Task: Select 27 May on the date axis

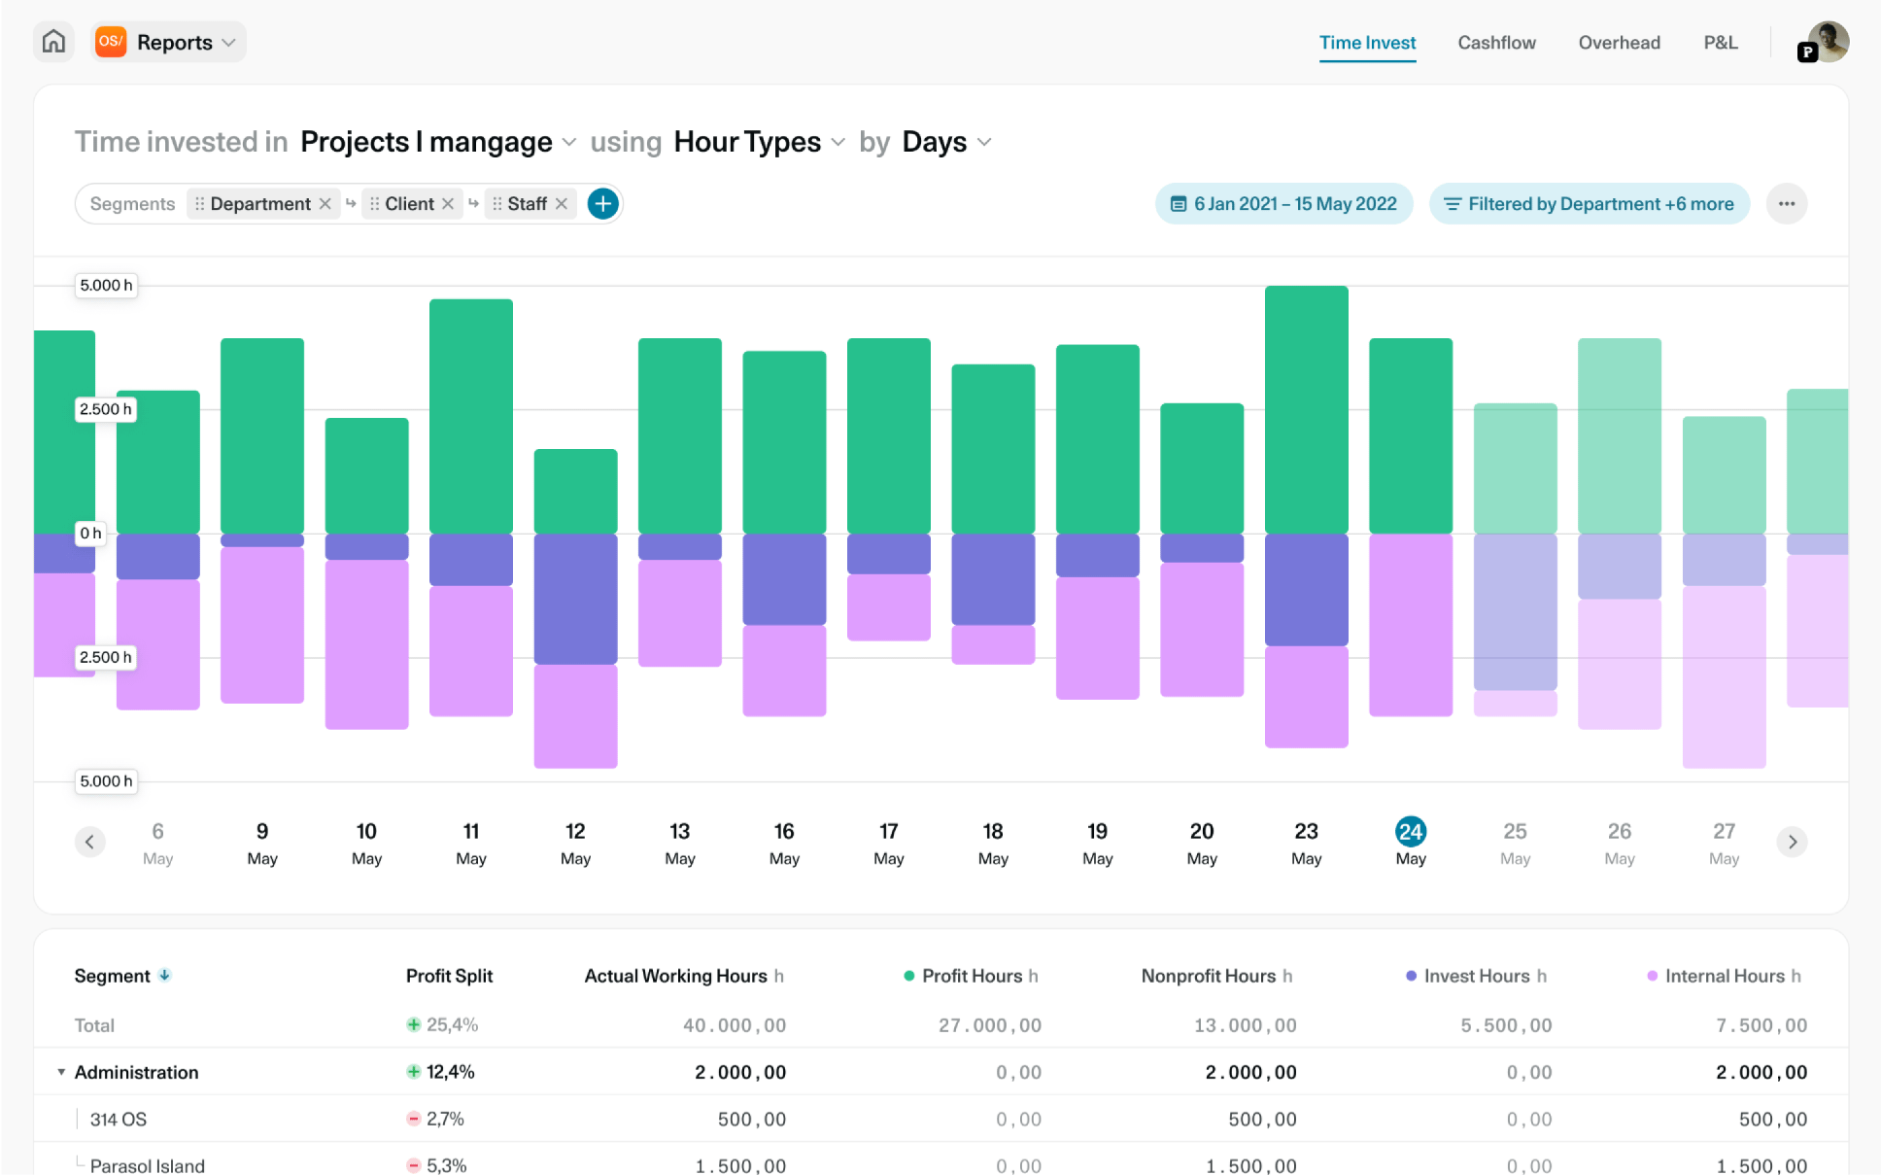Action: click(x=1725, y=844)
